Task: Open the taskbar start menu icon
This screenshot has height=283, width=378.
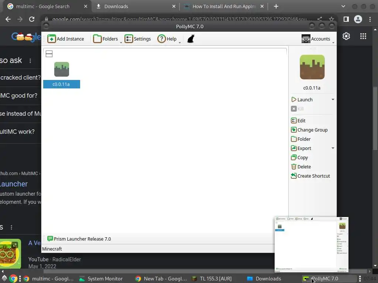Action: (x=4, y=279)
